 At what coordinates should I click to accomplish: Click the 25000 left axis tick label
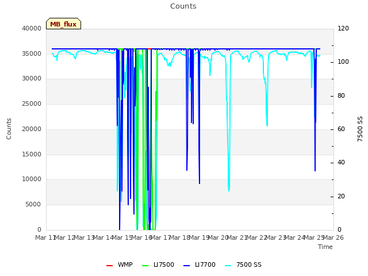click(x=32, y=103)
